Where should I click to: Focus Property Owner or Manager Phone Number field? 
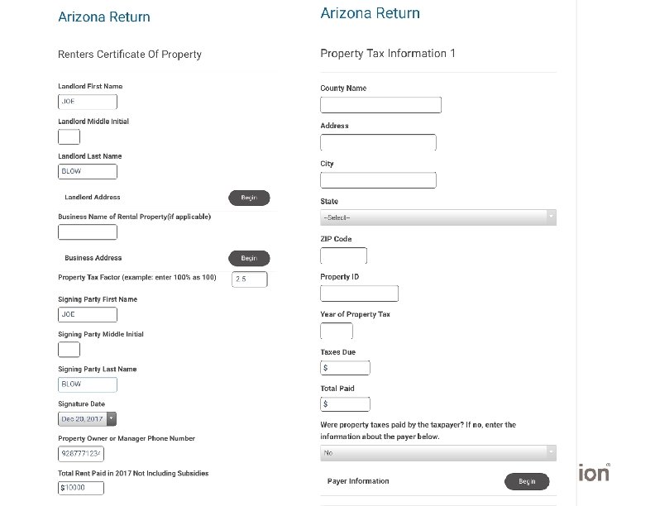(x=81, y=454)
